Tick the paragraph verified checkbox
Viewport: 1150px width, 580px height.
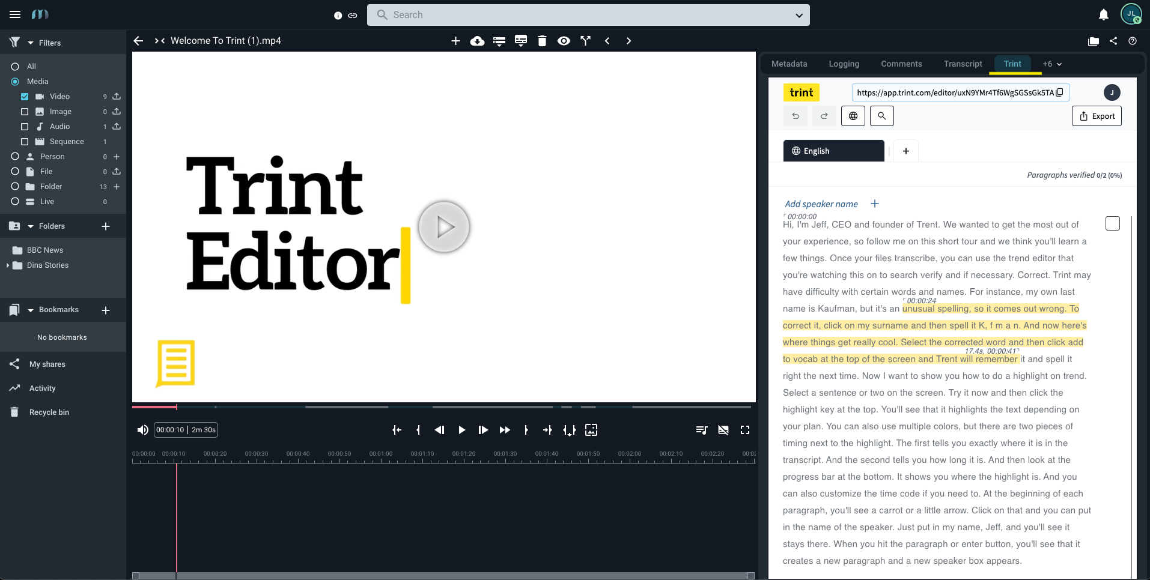click(1113, 223)
